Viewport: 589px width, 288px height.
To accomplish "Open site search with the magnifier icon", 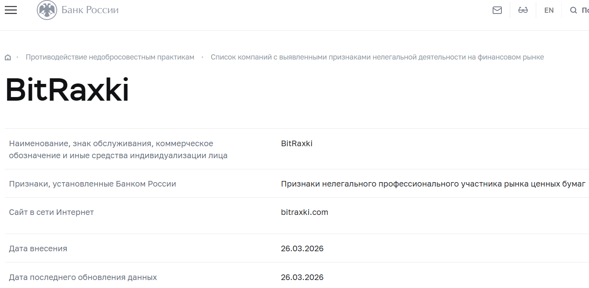I will tap(573, 10).
